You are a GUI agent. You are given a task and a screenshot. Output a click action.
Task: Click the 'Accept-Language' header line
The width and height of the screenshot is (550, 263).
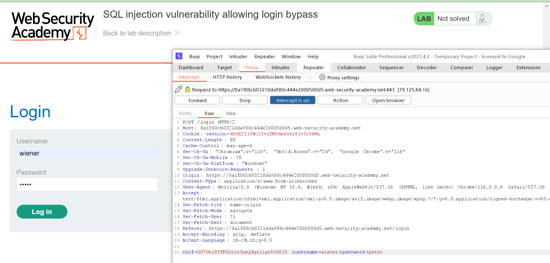point(227,240)
